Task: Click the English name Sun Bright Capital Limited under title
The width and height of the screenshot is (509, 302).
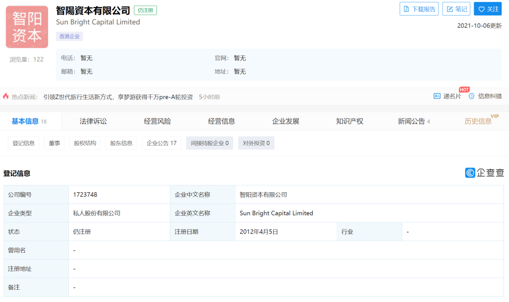Action: point(98,22)
